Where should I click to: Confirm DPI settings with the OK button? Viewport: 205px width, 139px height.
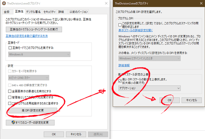(x=169, y=100)
